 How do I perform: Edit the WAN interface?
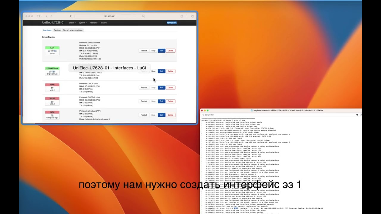pos(161,87)
